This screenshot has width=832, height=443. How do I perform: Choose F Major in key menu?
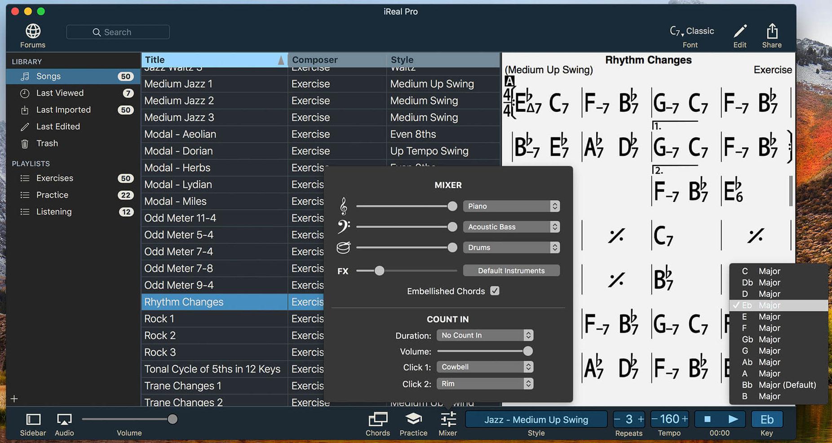coord(779,328)
